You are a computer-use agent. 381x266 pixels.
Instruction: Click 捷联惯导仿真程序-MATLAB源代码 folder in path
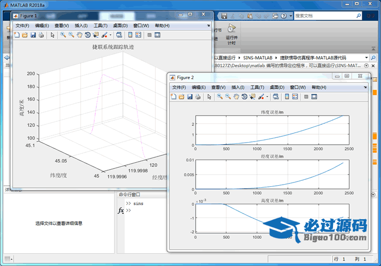pos(313,57)
